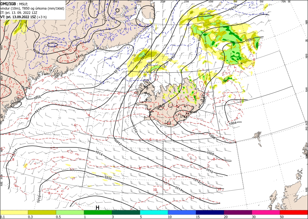The image size is (308, 219).
Task: Click the 5W longitude label at top
Action: pos(235,2)
